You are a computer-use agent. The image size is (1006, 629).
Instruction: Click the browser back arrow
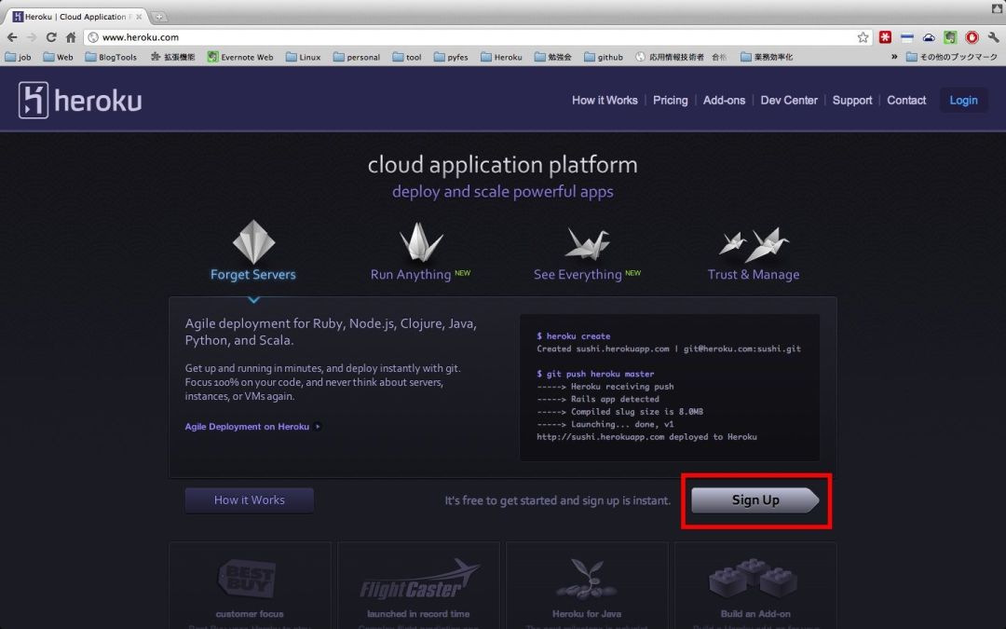click(x=12, y=37)
